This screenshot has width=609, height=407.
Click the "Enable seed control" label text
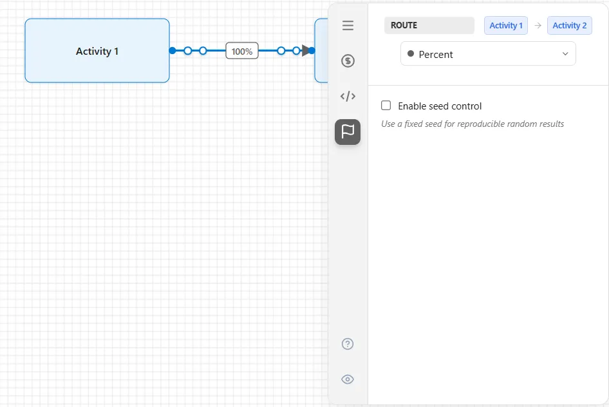pos(440,106)
